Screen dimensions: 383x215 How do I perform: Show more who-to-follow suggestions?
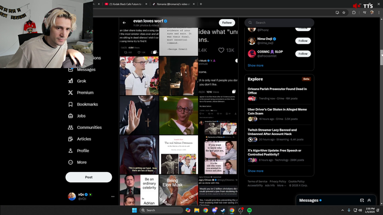[x=256, y=65]
